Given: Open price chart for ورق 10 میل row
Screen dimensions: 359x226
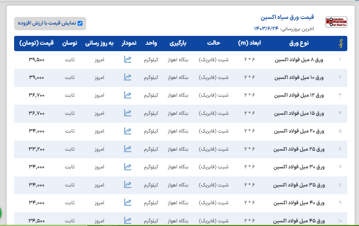Looking at the screenshot, I should pyautogui.click(x=128, y=77).
